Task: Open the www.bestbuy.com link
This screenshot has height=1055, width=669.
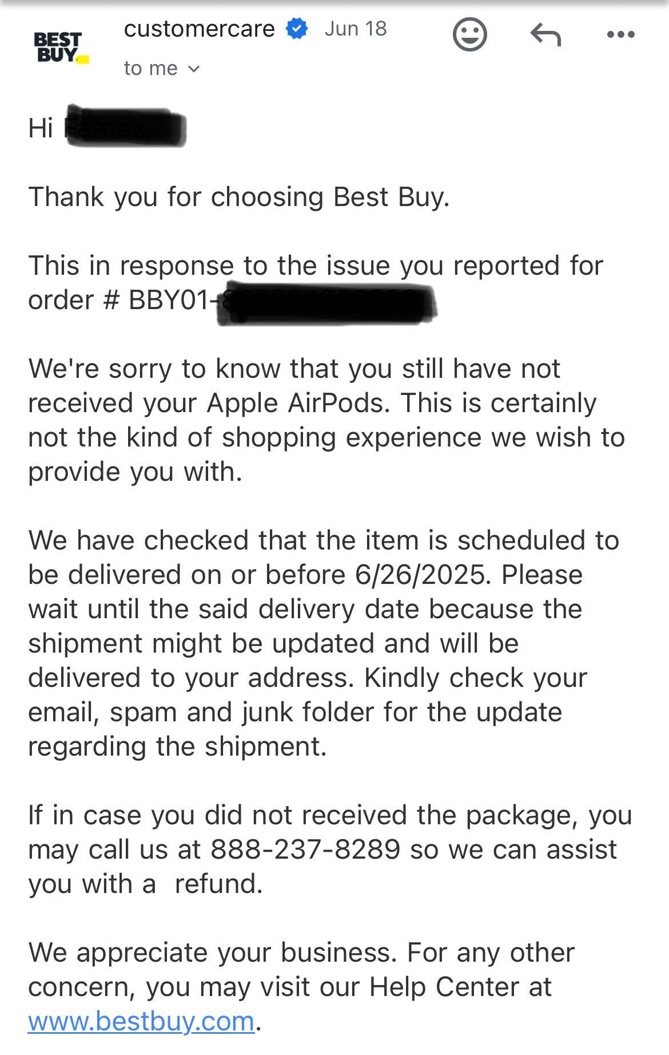Action: (141, 1021)
